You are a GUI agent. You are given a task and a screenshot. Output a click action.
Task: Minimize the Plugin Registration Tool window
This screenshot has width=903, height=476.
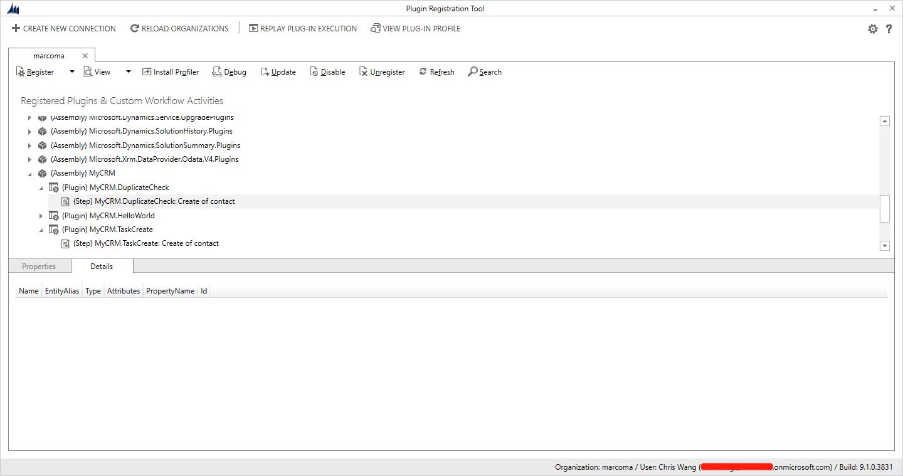[875, 9]
